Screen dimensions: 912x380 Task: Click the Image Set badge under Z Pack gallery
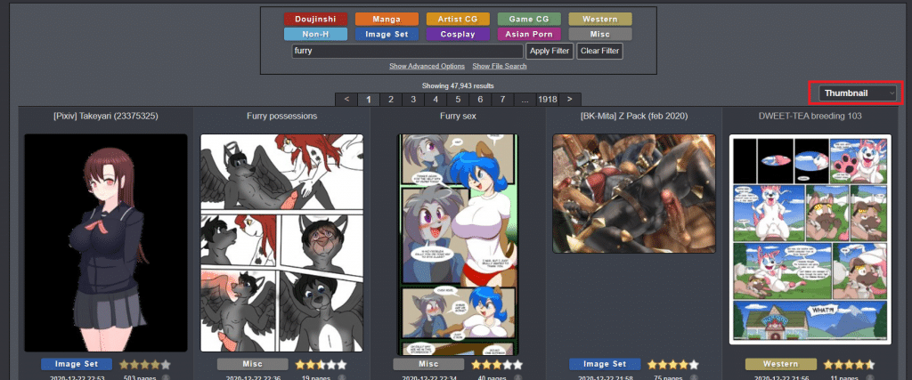point(605,364)
